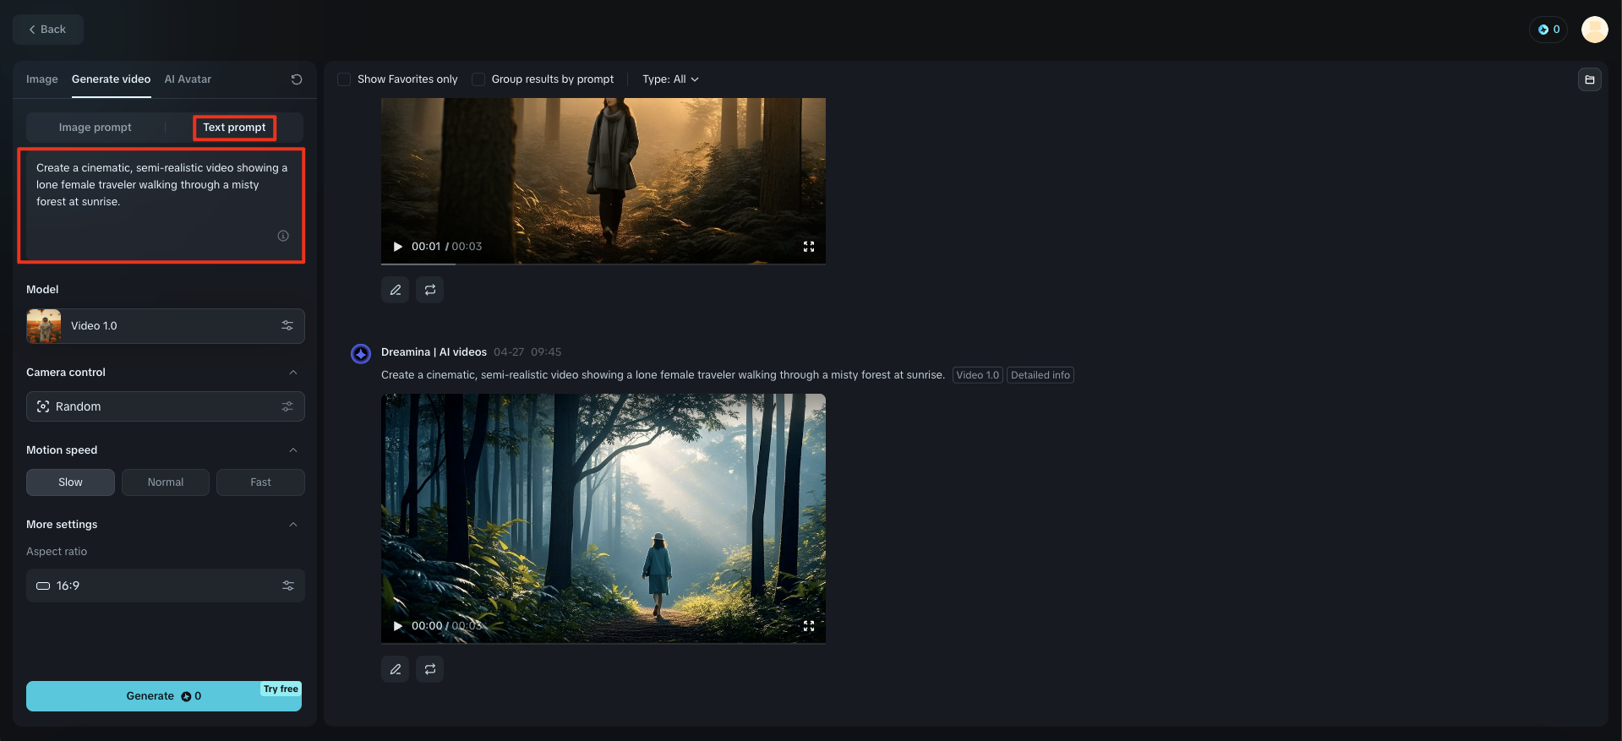The height and width of the screenshot is (741, 1622).
Task: Click the Video 1.0 model thumbnail
Action: [x=44, y=326]
